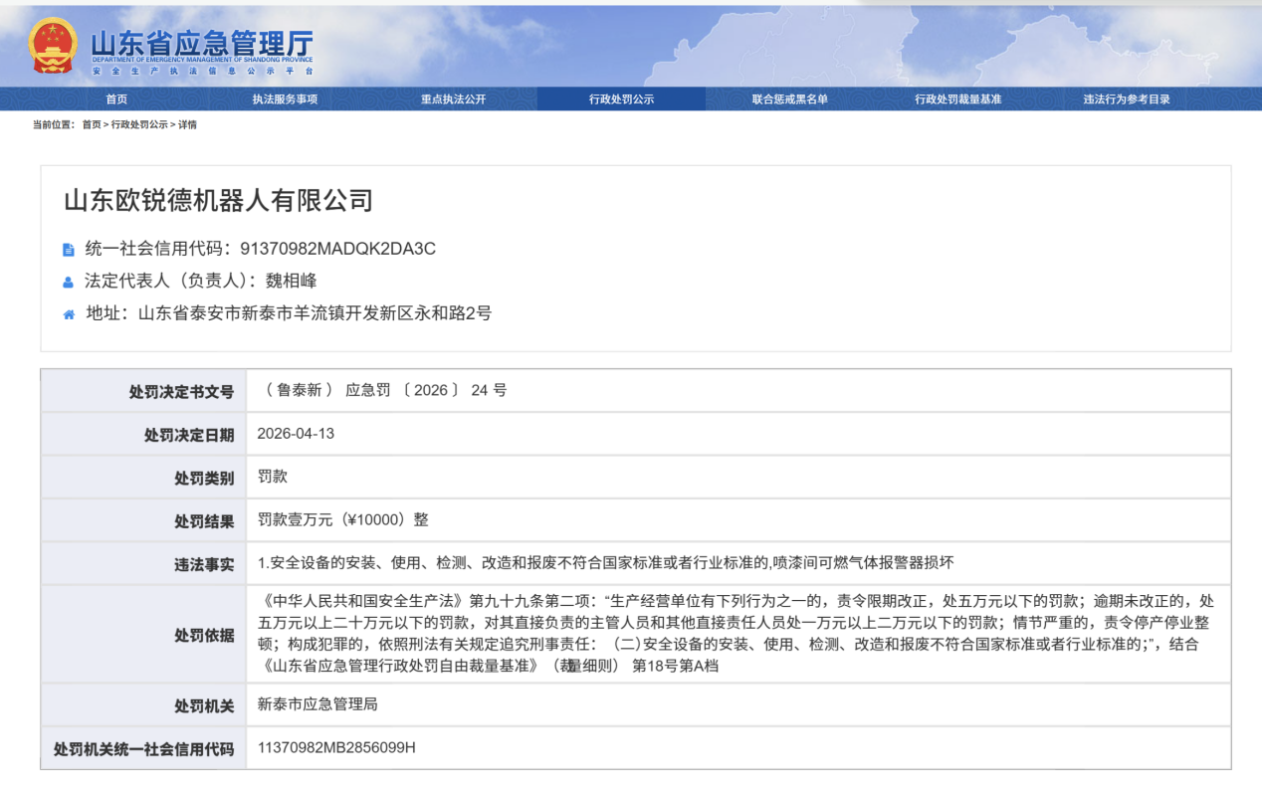Viewport: 1262px width, 790px height.
Task: Click the 山东省应急管理厅 site title
Action: point(201,45)
